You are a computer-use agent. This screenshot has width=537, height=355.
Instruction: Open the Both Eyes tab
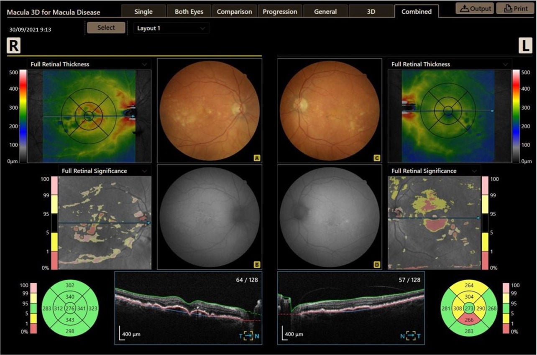(x=188, y=11)
